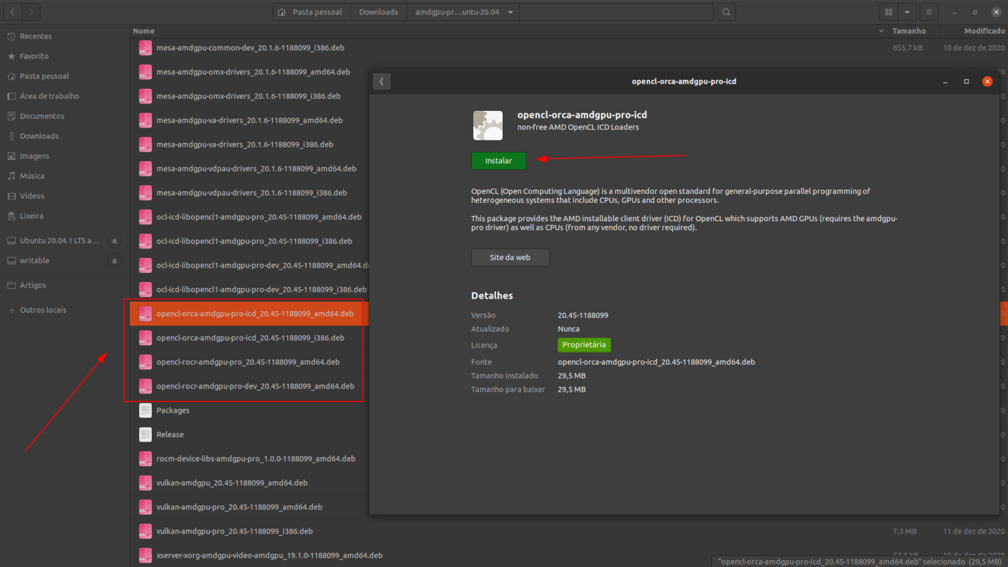The image size is (1008, 567).
Task: Open the Recentes view in the sidebar
Action: click(x=35, y=36)
